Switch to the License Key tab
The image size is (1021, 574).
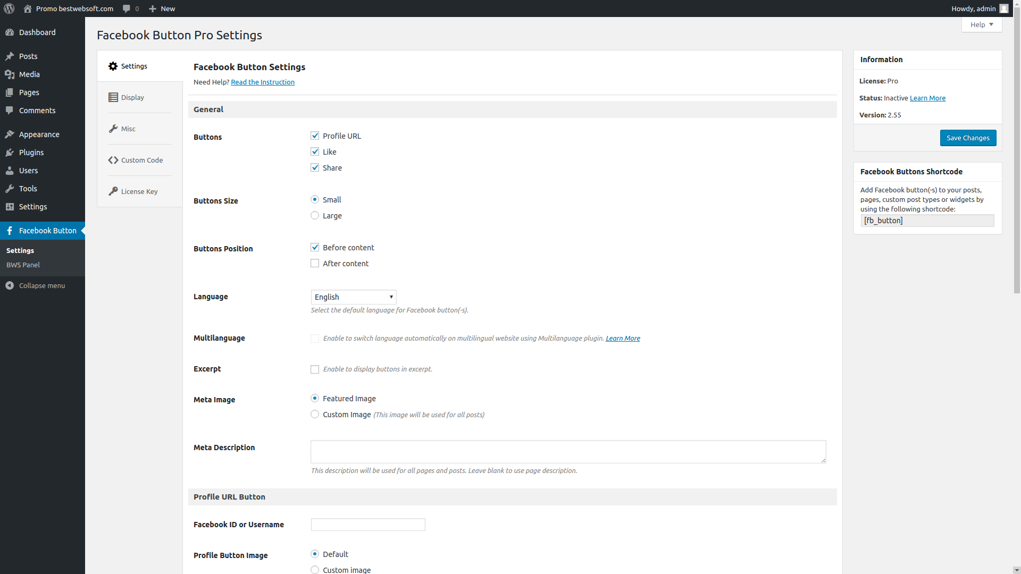[x=140, y=192]
